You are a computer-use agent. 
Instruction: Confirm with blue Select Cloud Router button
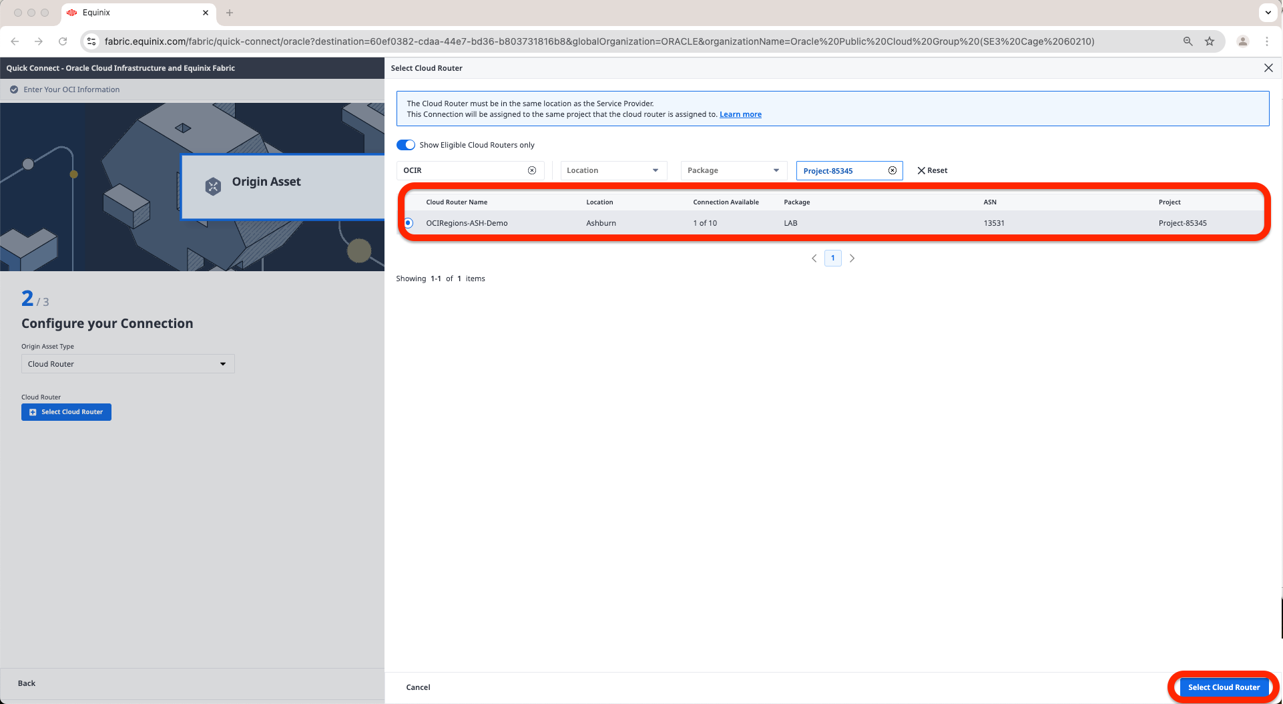click(1224, 687)
